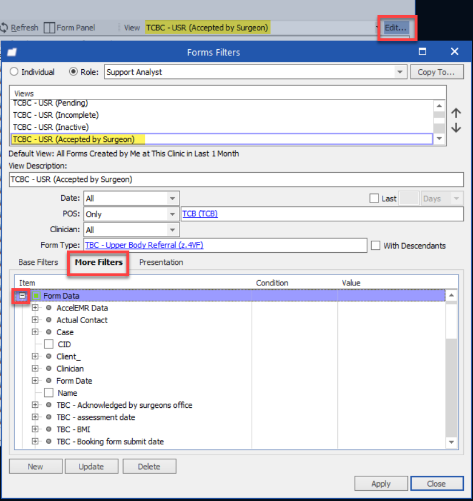This screenshot has height=501, width=473.
Task: Tick the Name checkbox
Action: click(x=49, y=393)
